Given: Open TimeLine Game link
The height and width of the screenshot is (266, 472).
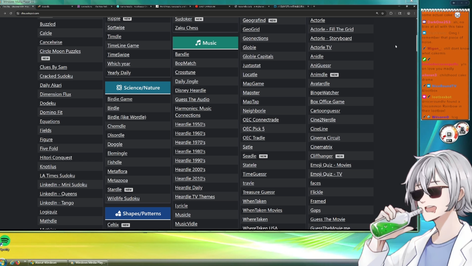Looking at the screenshot, I should tap(123, 46).
